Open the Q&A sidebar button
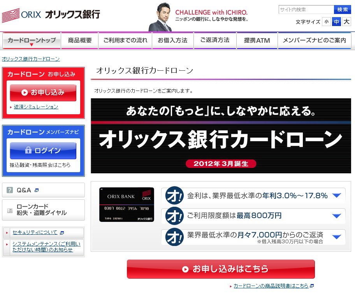355x293 pixels. 43,190
